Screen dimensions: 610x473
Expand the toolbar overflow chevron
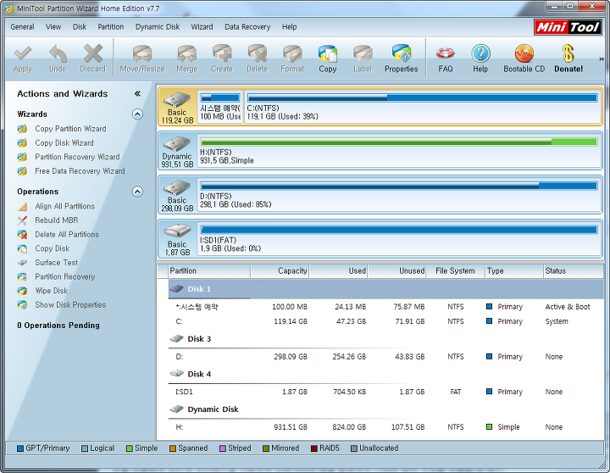601,58
